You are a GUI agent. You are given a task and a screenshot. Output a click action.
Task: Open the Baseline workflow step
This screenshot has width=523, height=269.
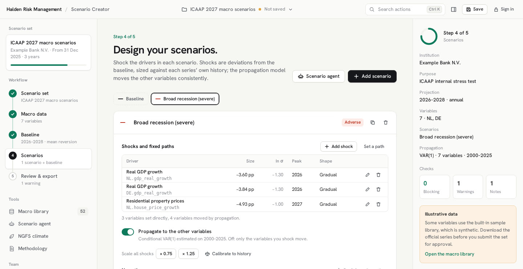coord(48,138)
